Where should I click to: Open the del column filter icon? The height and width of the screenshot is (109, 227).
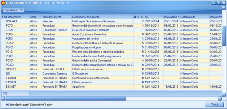click(x=161, y=16)
